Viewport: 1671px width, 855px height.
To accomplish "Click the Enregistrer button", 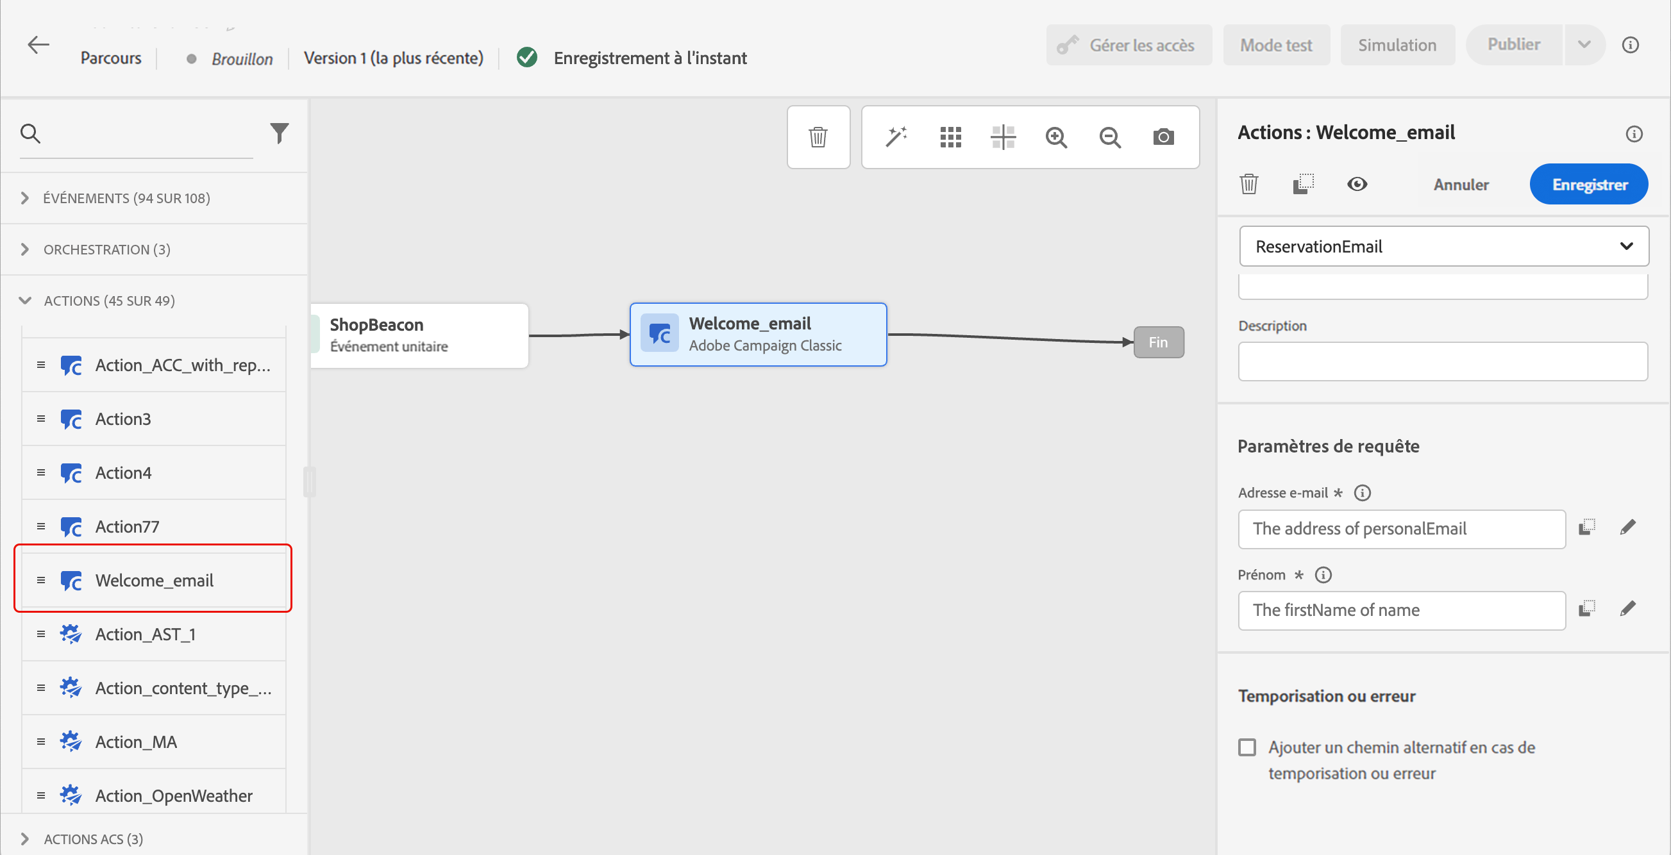I will click(1590, 185).
